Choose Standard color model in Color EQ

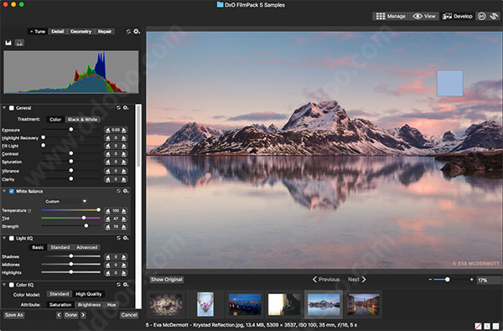coord(59,294)
